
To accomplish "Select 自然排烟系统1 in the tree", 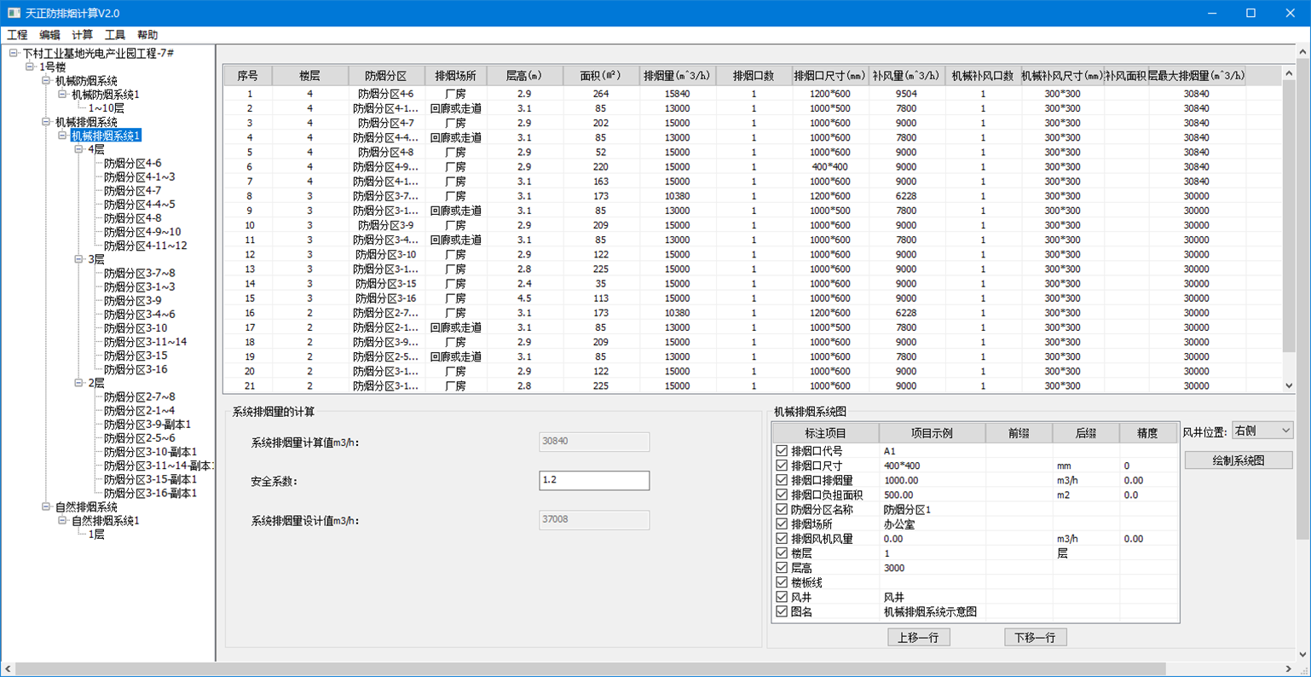I will (106, 520).
